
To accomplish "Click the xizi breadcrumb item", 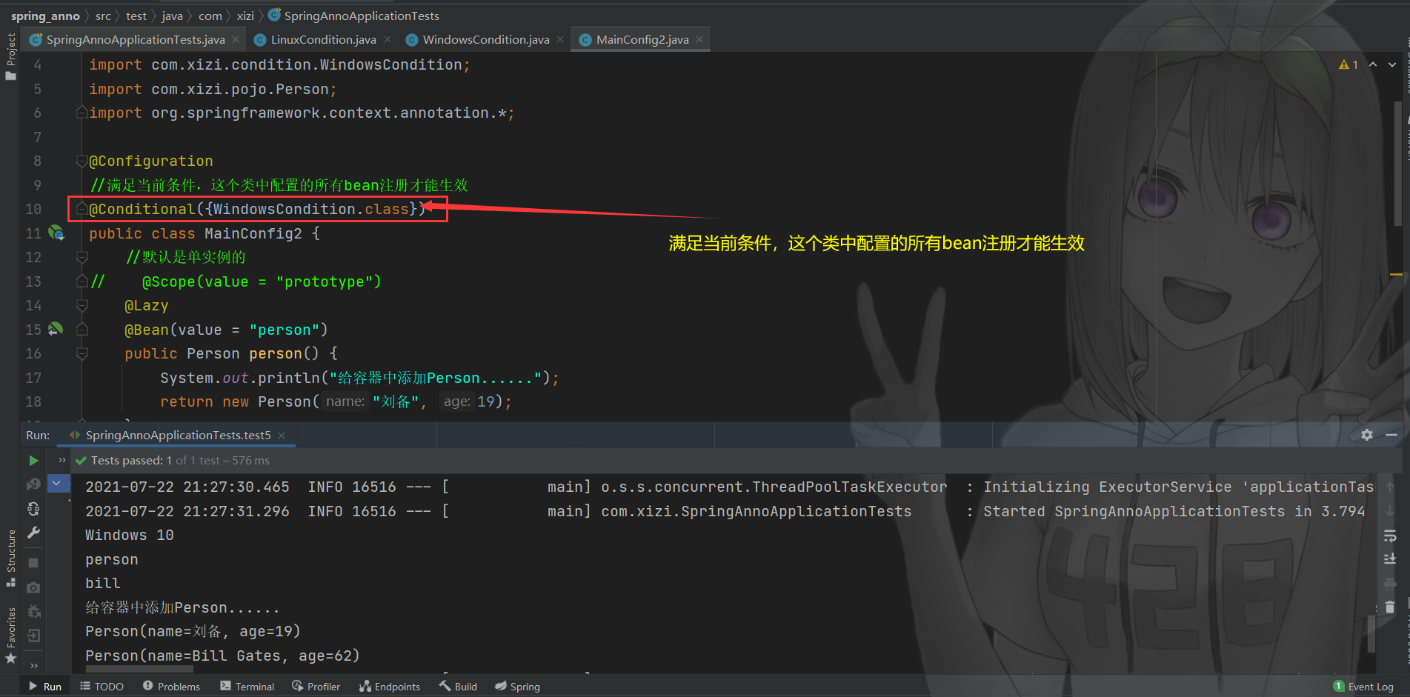I will point(245,15).
